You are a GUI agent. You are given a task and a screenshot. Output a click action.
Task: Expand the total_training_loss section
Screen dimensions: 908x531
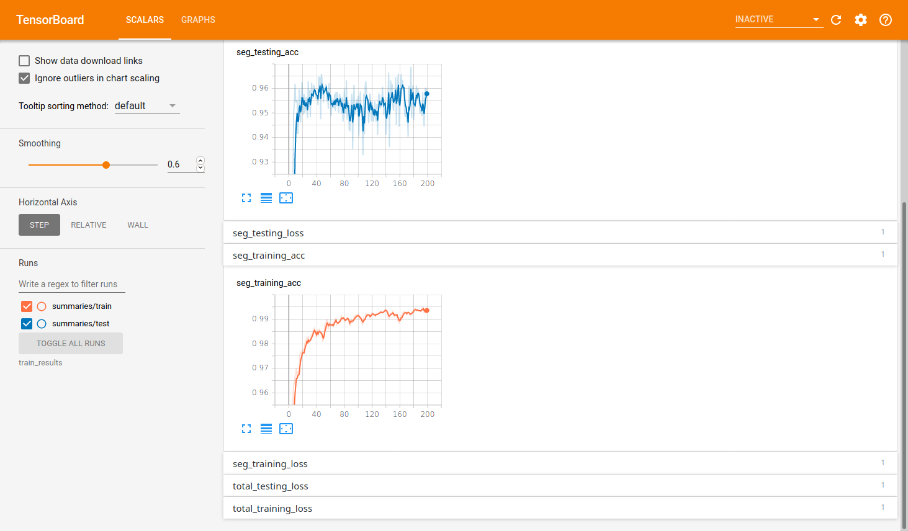tap(560, 508)
